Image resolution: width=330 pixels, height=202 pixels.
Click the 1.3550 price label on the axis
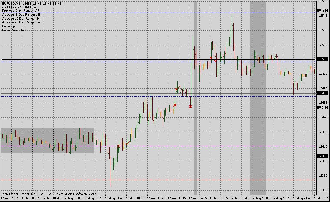[322, 10]
